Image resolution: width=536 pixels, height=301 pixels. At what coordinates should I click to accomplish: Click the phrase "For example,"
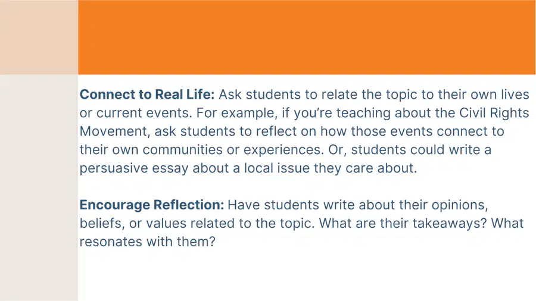(x=237, y=113)
